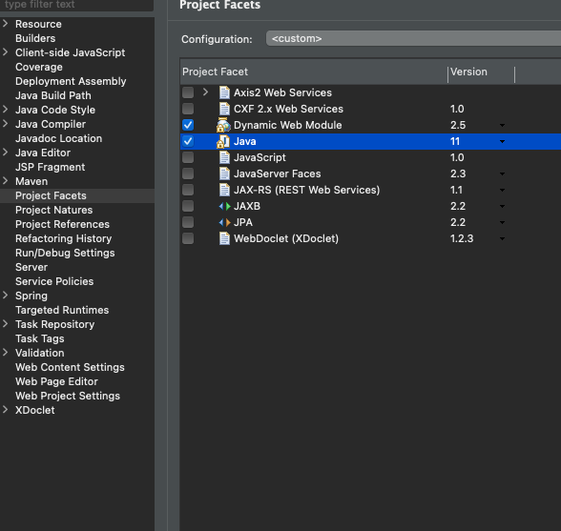Open Web Page Editor page
Image resolution: width=561 pixels, height=531 pixels.
[56, 381]
